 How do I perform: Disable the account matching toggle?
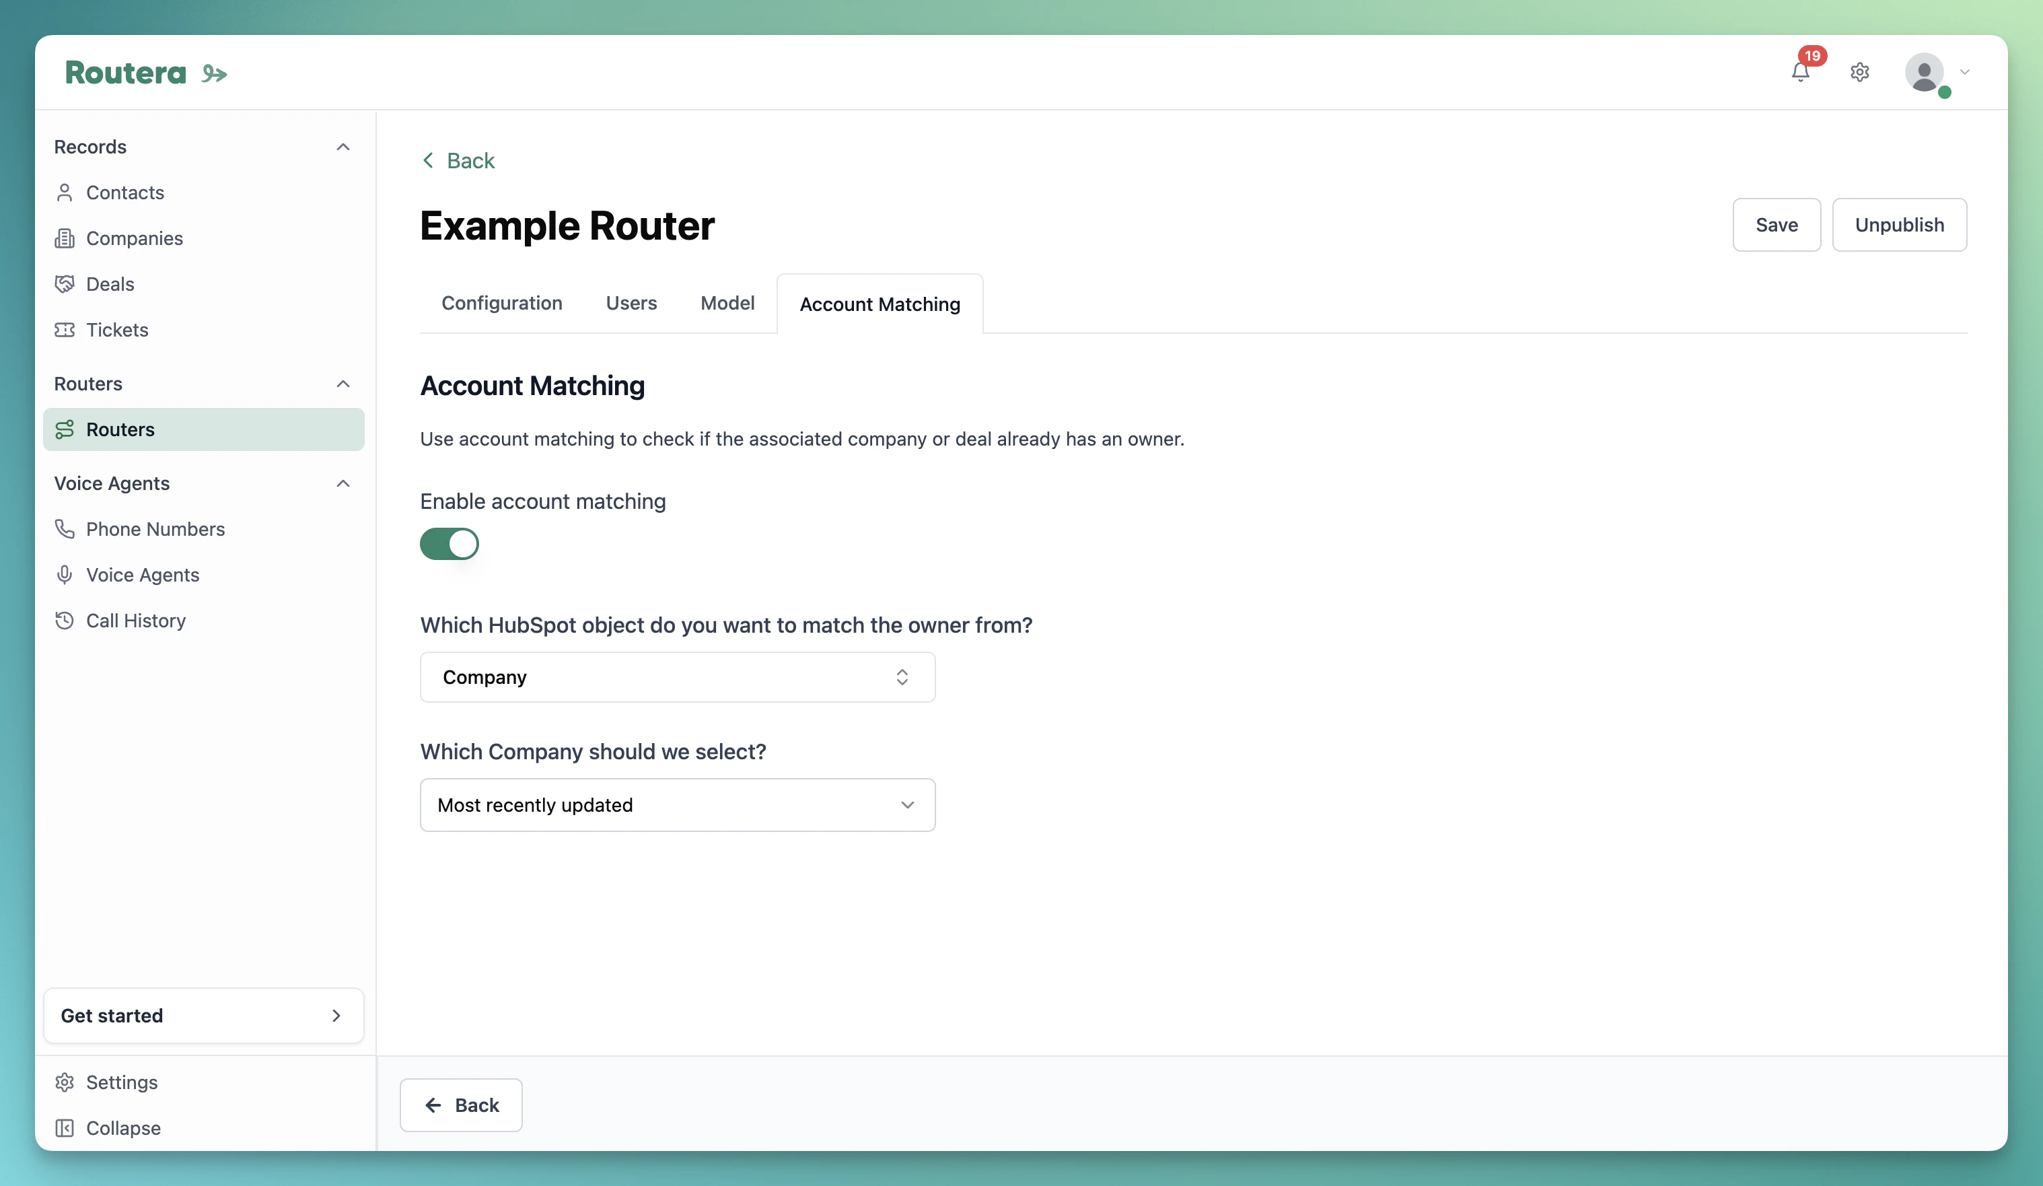pos(449,544)
